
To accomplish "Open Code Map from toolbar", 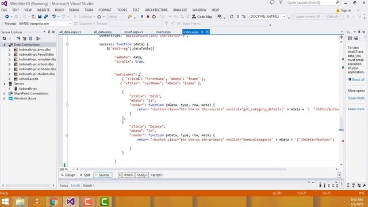I will (x=202, y=17).
